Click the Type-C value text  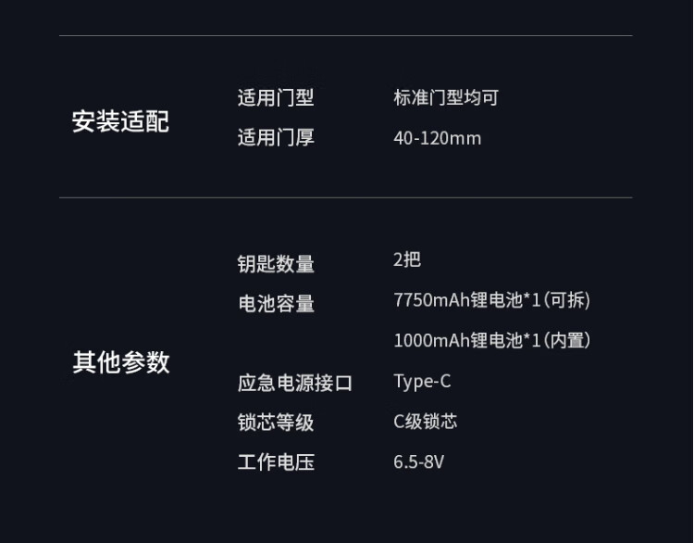422,381
